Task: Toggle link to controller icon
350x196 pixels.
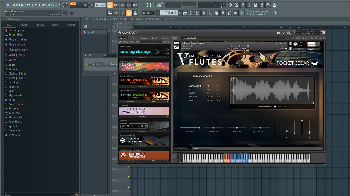Action: pos(129,13)
